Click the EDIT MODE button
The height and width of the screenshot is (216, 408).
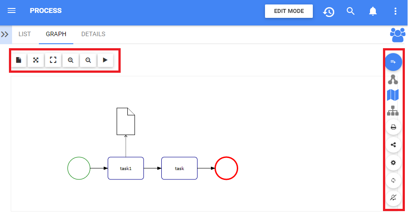point(289,11)
